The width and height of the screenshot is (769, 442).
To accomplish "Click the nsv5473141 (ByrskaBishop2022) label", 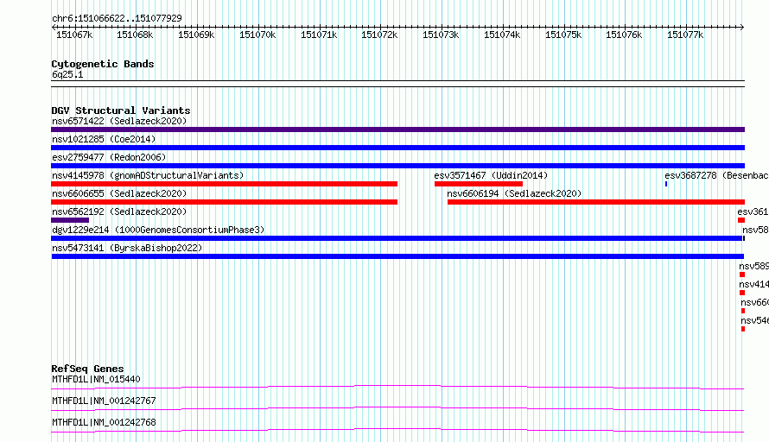I will 127,248.
